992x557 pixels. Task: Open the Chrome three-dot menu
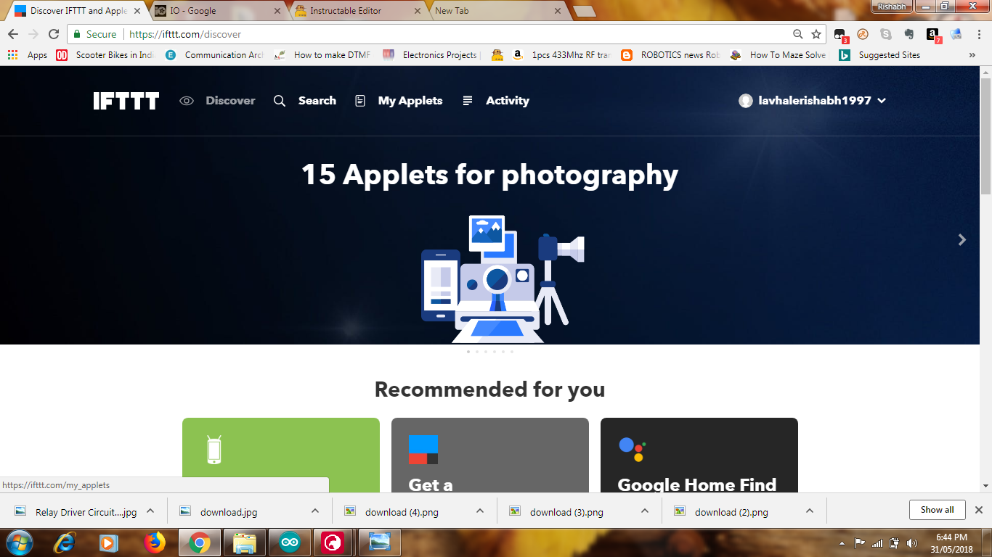click(978, 34)
